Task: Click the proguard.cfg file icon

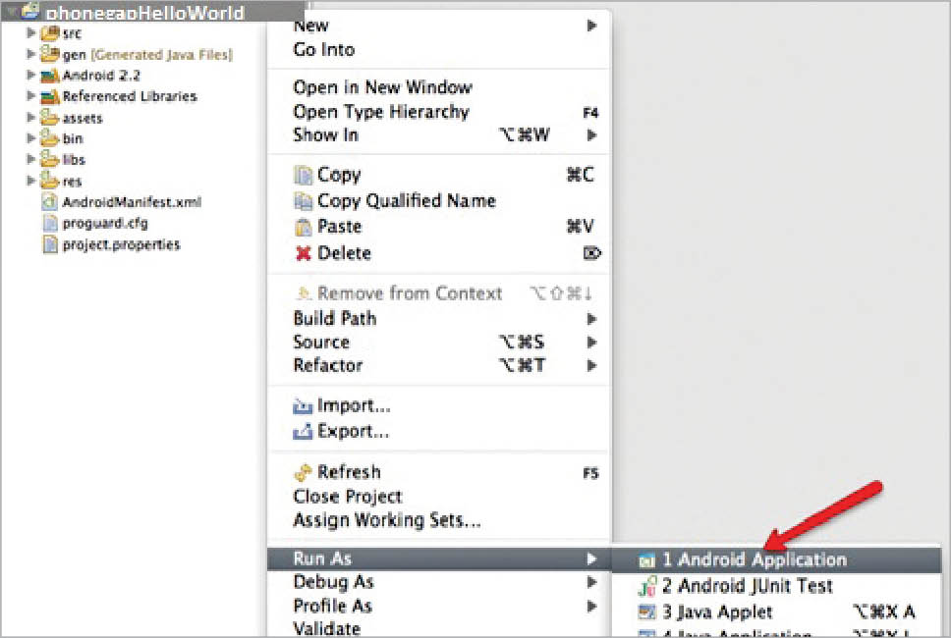Action: (50, 224)
